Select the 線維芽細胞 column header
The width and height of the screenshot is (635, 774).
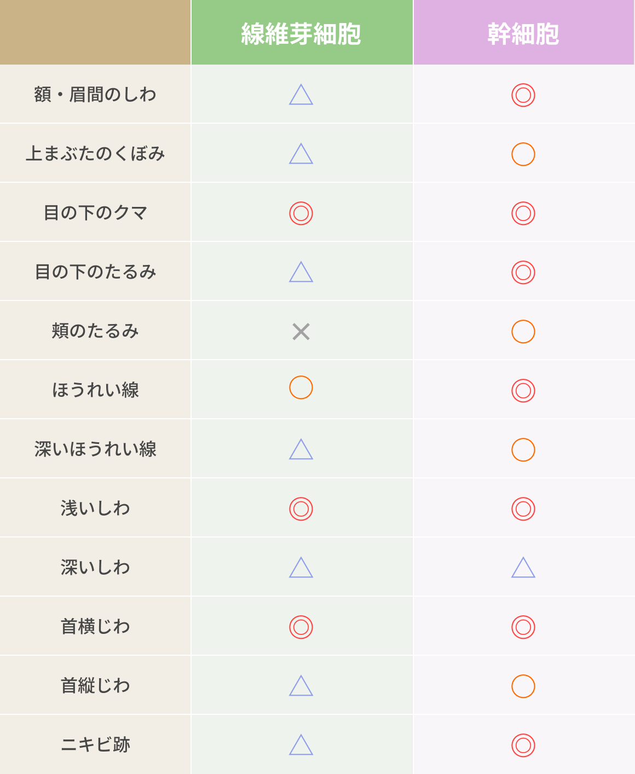(x=302, y=32)
